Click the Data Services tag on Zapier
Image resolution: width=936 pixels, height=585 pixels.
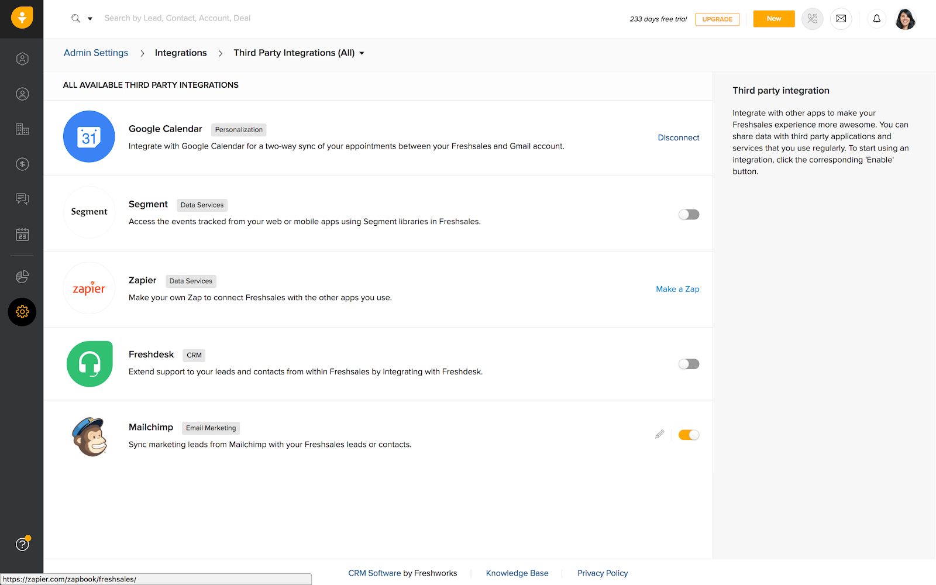[x=191, y=281]
